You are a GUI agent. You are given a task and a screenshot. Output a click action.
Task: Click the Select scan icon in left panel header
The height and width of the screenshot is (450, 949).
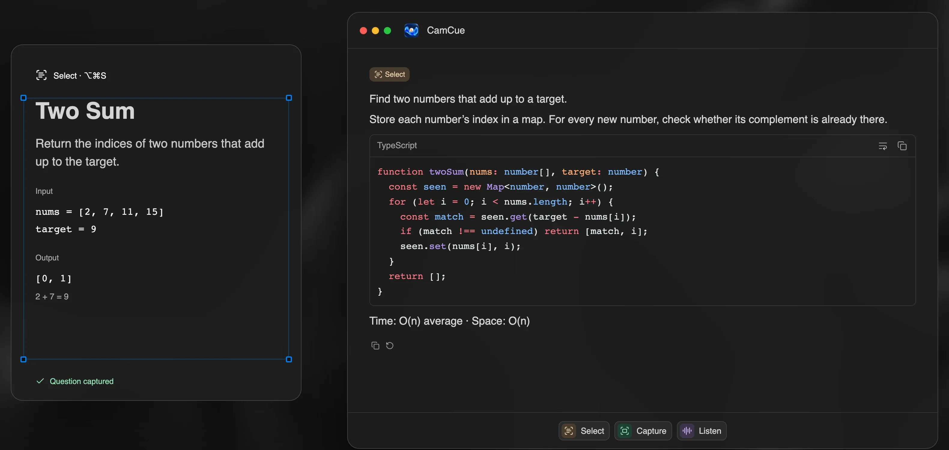[41, 75]
